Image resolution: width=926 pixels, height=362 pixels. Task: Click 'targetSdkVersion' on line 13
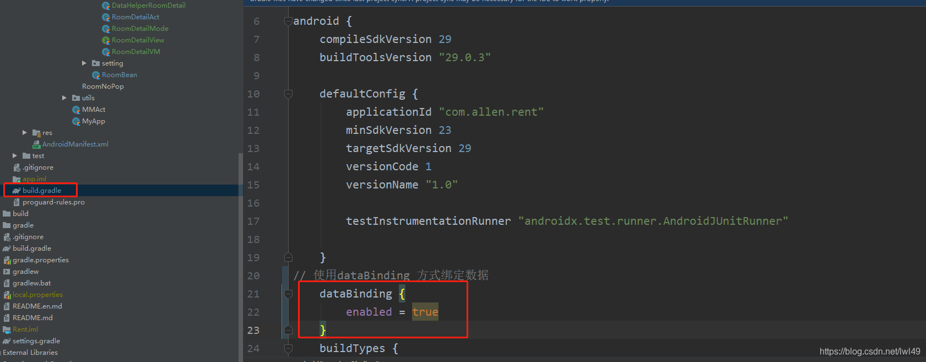pyautogui.click(x=399, y=148)
